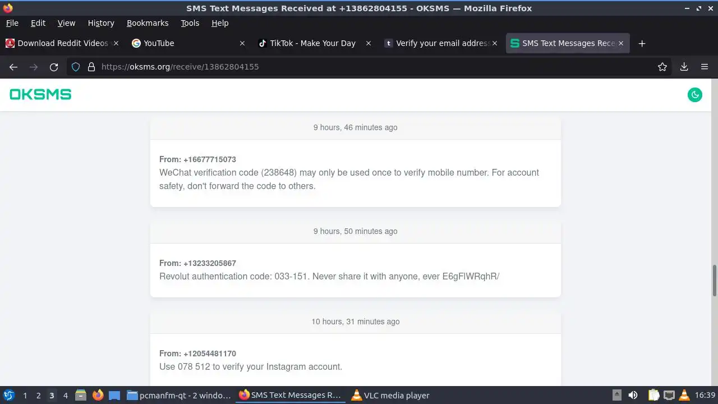Bookmark this page with the star
The image size is (718, 404).
click(662, 67)
